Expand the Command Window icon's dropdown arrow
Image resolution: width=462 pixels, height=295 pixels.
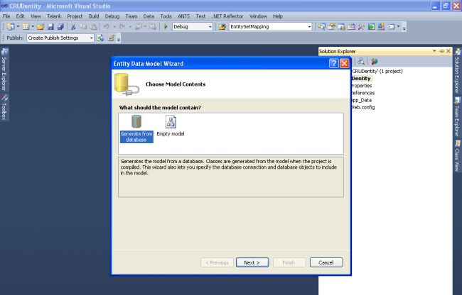(x=398, y=27)
